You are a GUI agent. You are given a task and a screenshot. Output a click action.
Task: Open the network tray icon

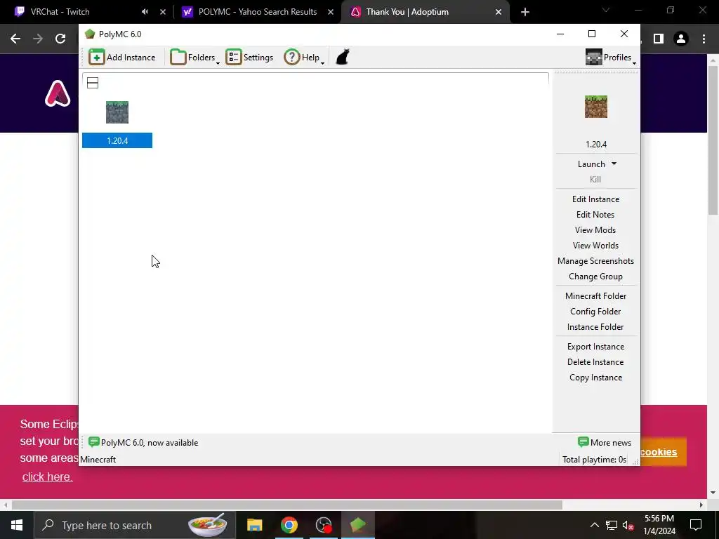[x=612, y=525]
